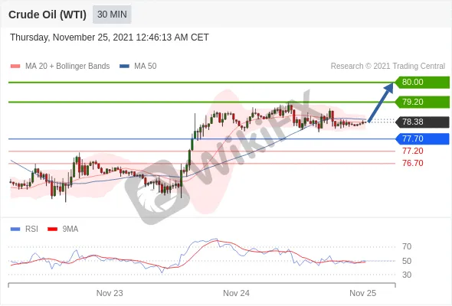Click the 76.70 red support value
This screenshot has width=452, height=306.
coord(412,163)
